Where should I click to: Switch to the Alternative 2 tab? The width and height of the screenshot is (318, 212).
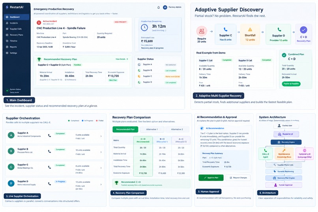pos(177,129)
